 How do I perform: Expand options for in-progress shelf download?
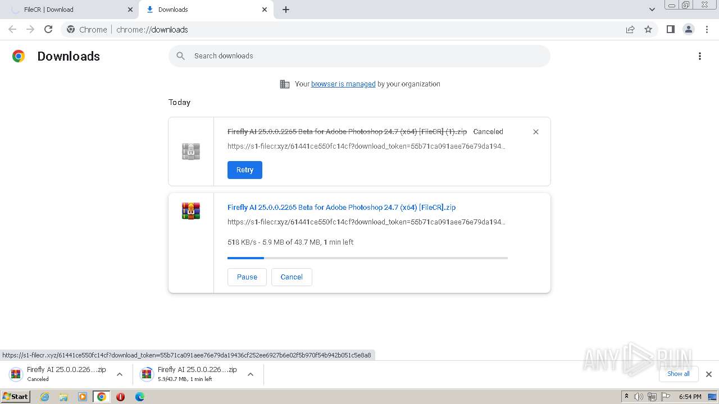(x=251, y=374)
